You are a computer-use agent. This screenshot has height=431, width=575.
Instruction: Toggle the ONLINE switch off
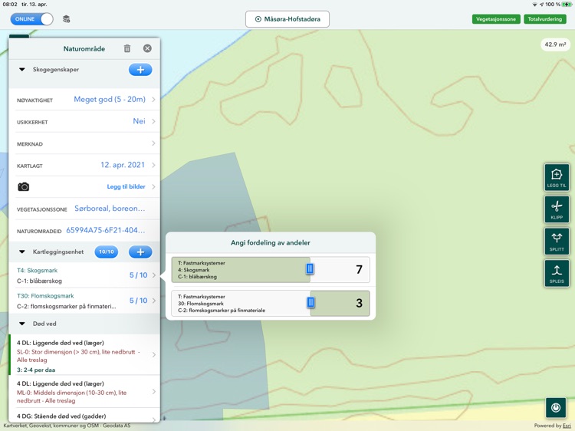(x=32, y=19)
